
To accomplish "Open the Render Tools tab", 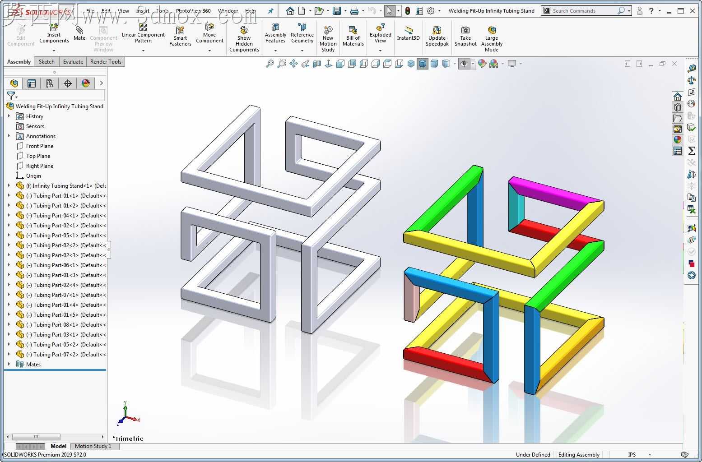I will pyautogui.click(x=106, y=62).
